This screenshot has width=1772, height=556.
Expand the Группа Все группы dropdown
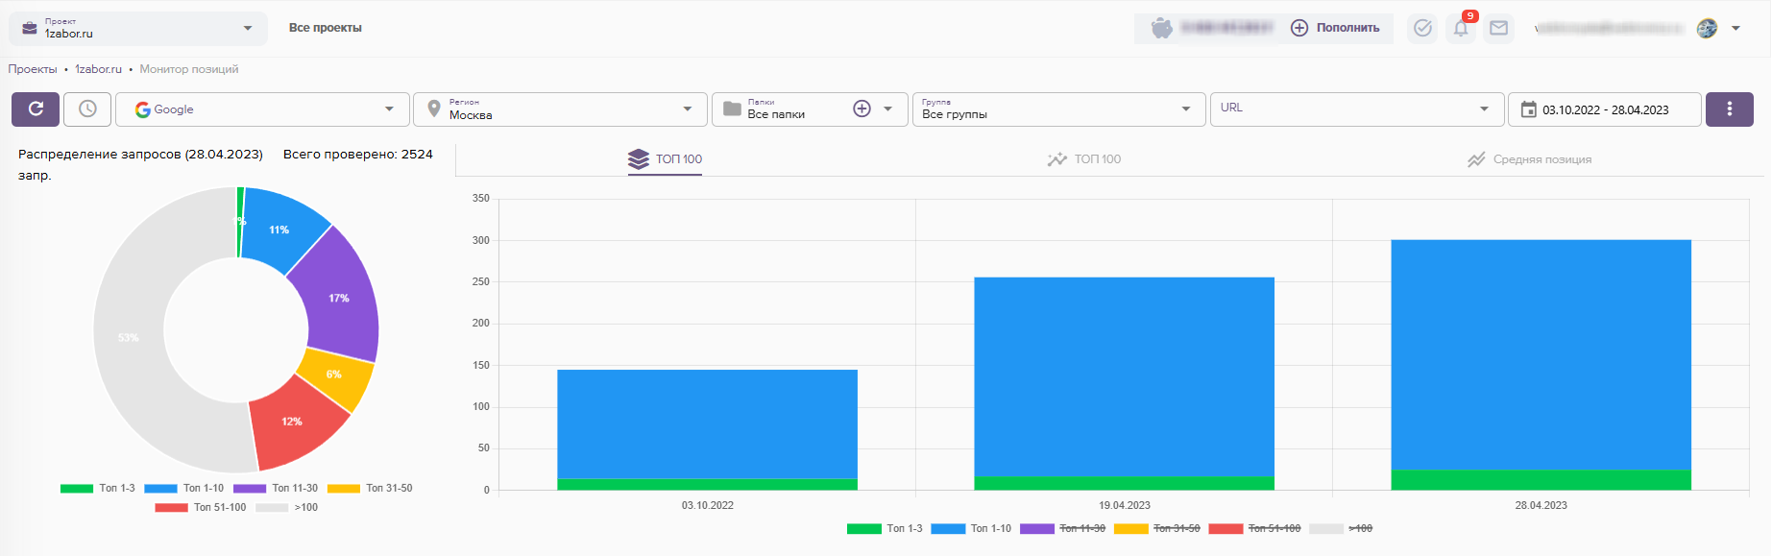[1057, 109]
